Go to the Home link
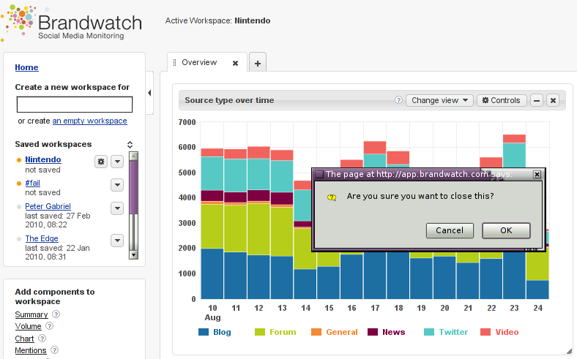This screenshot has width=577, height=359. [26, 67]
